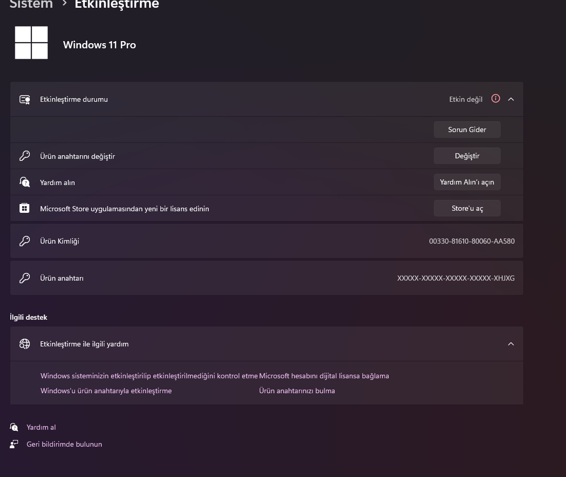Click the activation status certificate icon
Image resolution: width=566 pixels, height=477 pixels.
click(25, 100)
